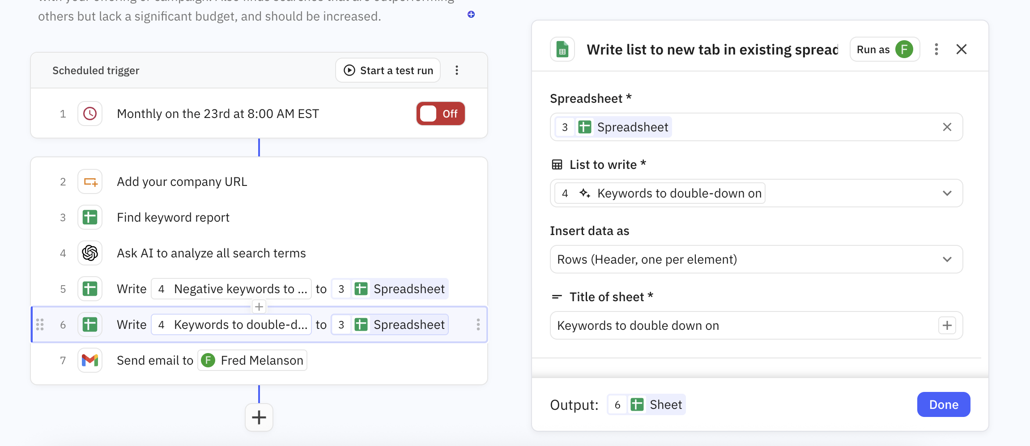Select the Find keyword report step
Viewport: 1030px width, 446px height.
(x=173, y=217)
